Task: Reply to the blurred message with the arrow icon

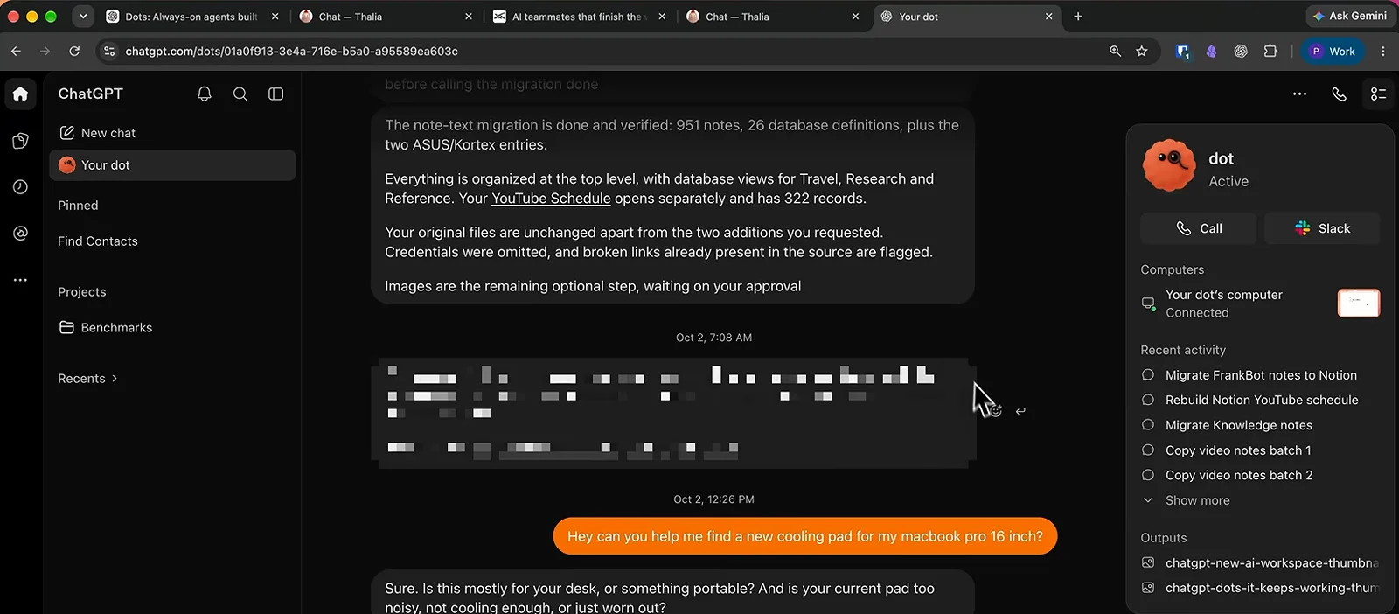Action: pos(1020,411)
